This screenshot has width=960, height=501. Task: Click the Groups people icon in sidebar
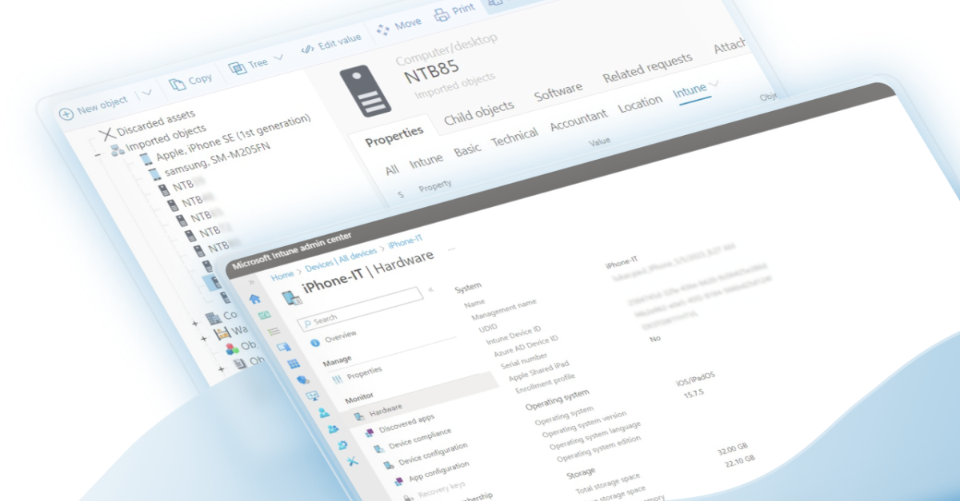click(x=332, y=429)
